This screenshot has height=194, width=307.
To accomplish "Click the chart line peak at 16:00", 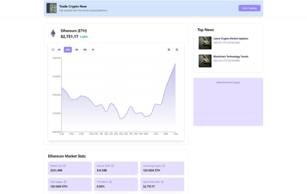I will click(175, 64).
